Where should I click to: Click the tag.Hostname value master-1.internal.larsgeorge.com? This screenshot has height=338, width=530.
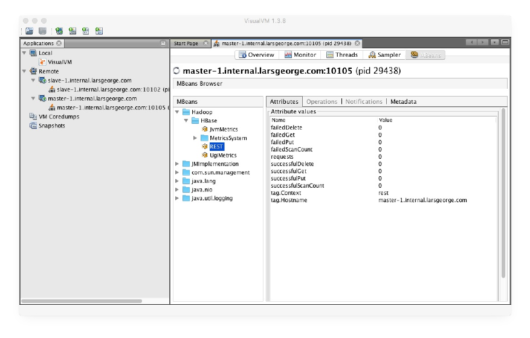point(422,200)
